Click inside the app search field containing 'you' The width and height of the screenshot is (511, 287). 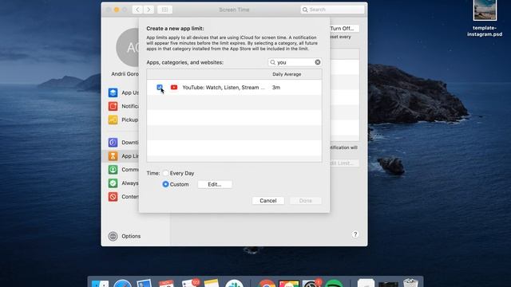[295, 62]
